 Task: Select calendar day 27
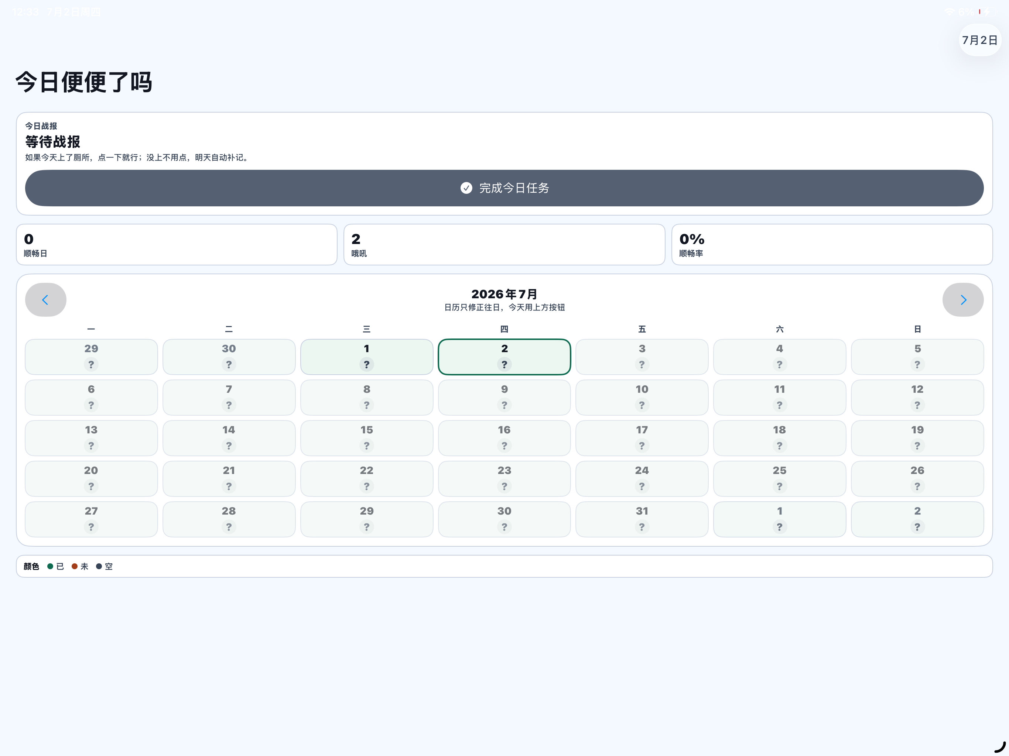click(91, 519)
